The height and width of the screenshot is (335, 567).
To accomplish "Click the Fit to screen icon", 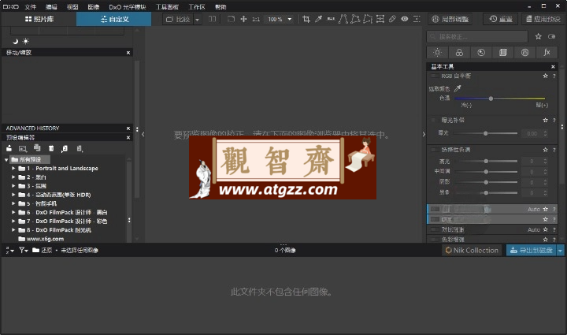I will tap(231, 19).
